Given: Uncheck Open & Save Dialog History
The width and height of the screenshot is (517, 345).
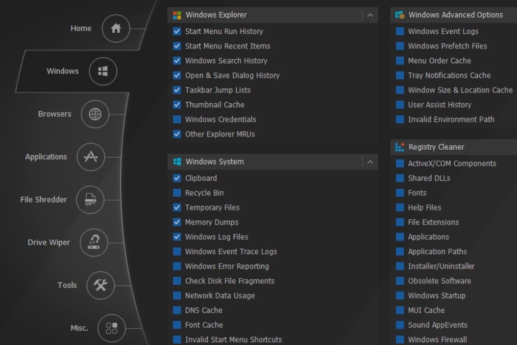Looking at the screenshot, I should pos(177,75).
